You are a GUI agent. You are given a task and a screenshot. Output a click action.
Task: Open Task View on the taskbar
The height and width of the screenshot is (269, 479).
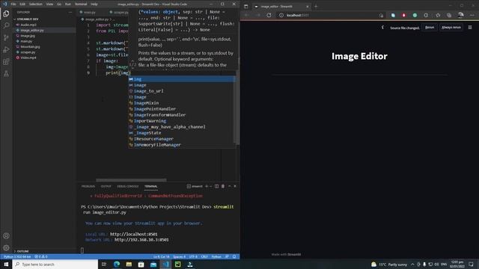pos(104,264)
